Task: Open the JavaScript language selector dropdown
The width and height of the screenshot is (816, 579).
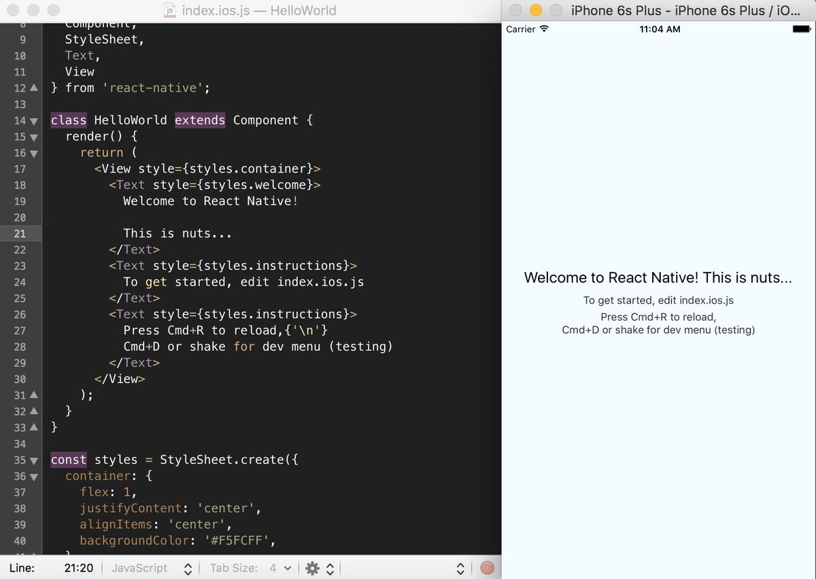Action: 153,568
